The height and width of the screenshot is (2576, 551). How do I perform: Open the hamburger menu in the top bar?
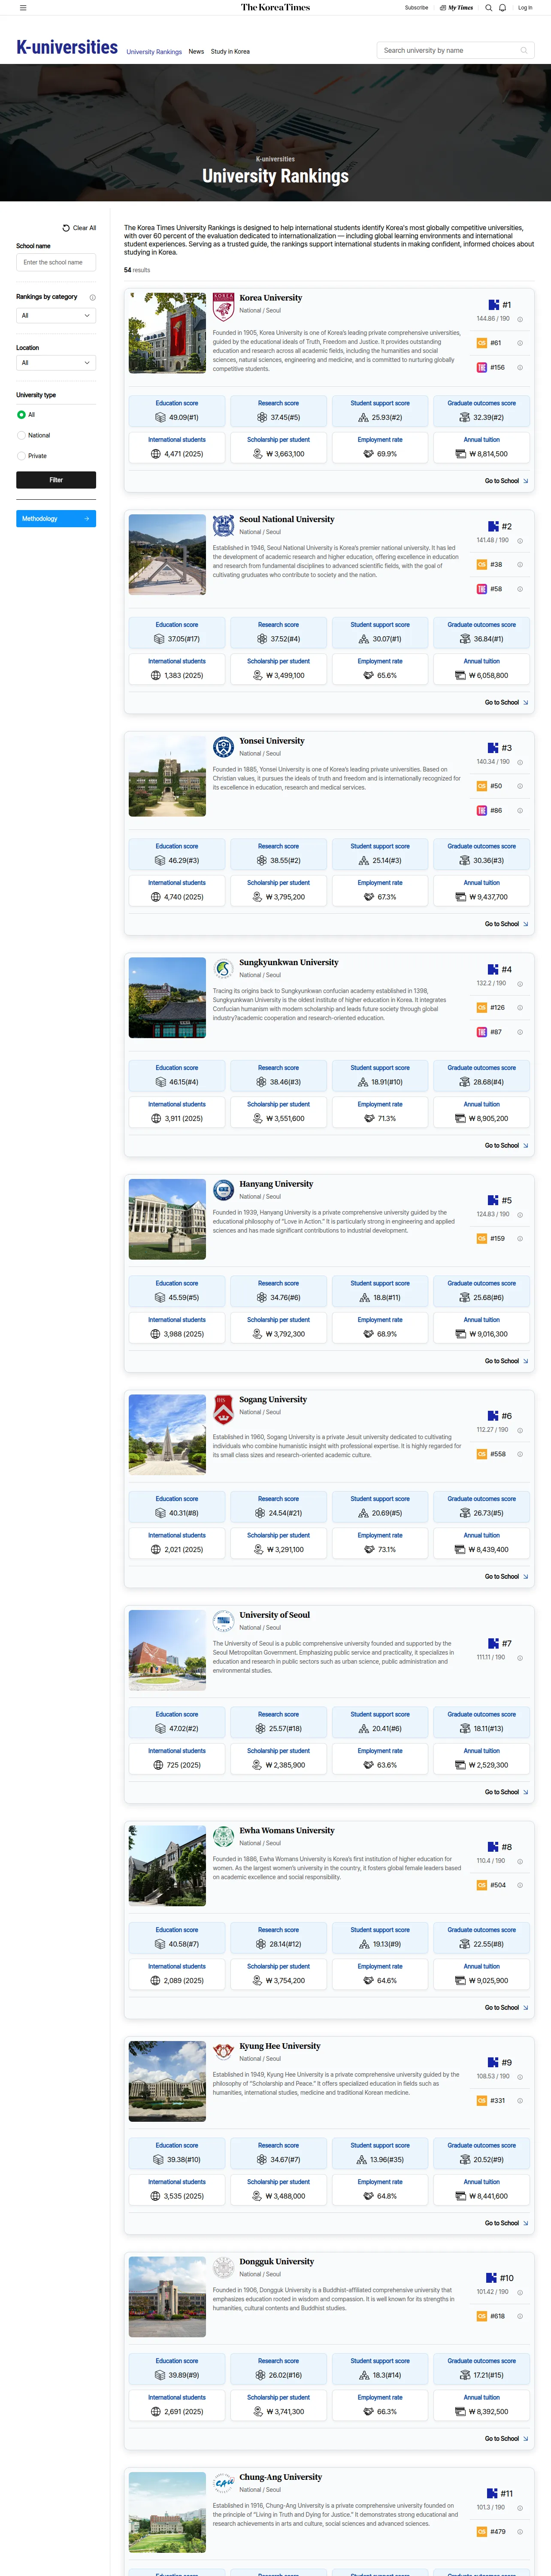23,8
